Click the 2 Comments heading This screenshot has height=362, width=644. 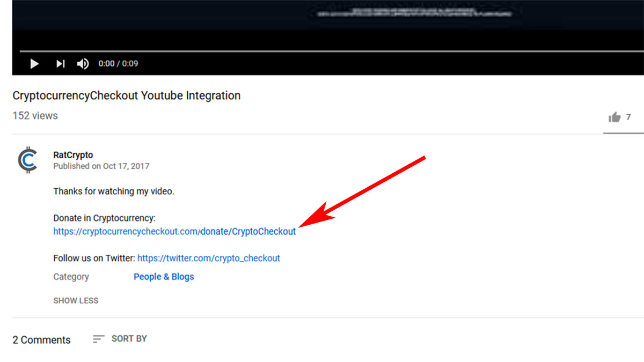41,340
